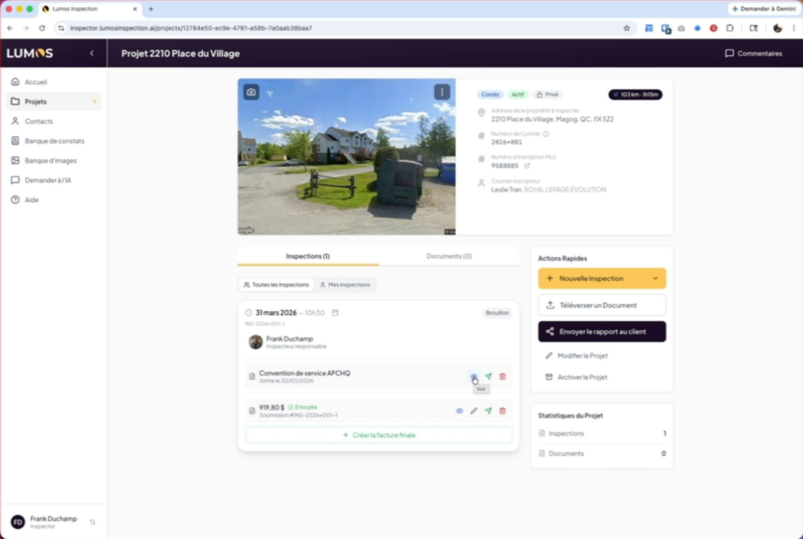Open the MLS listing external link icon
Screen dimensions: 803x539
click(x=527, y=166)
